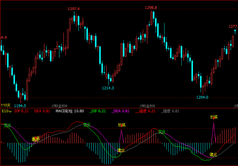The width and height of the screenshot is (238, 166).
Task: Select the magenta _DEA 0.81 legend
Action: [x=120, y=111]
